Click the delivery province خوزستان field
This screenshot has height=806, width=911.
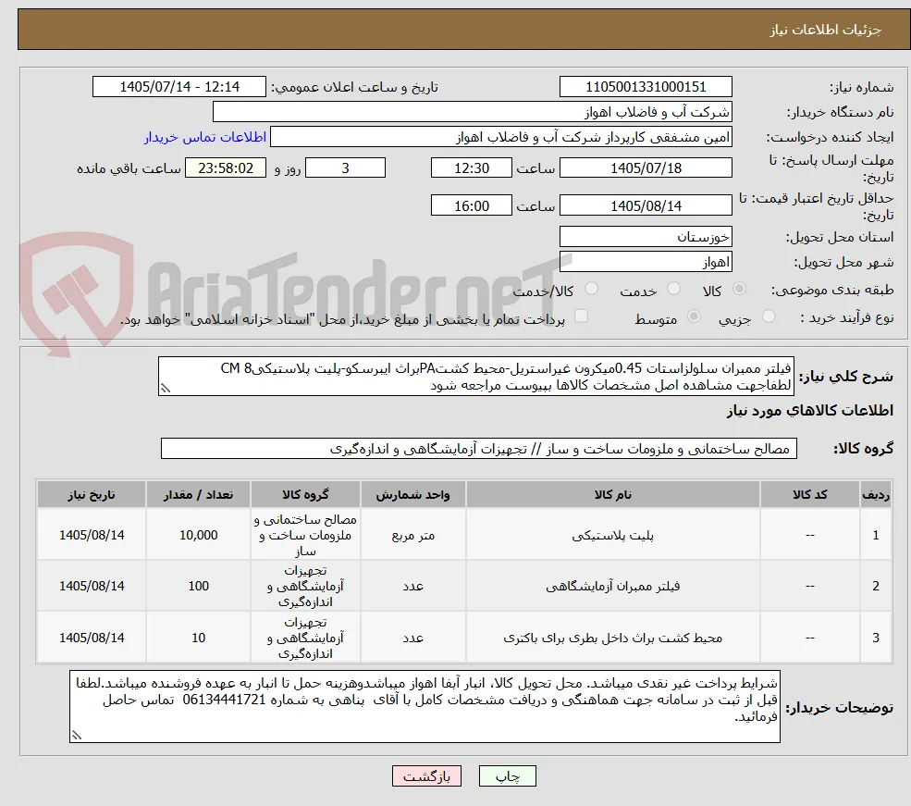coord(646,237)
